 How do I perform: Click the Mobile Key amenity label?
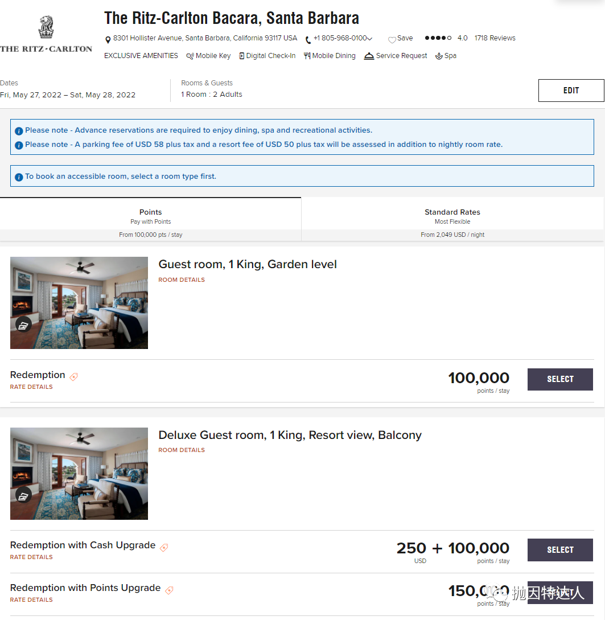pyautogui.click(x=213, y=56)
